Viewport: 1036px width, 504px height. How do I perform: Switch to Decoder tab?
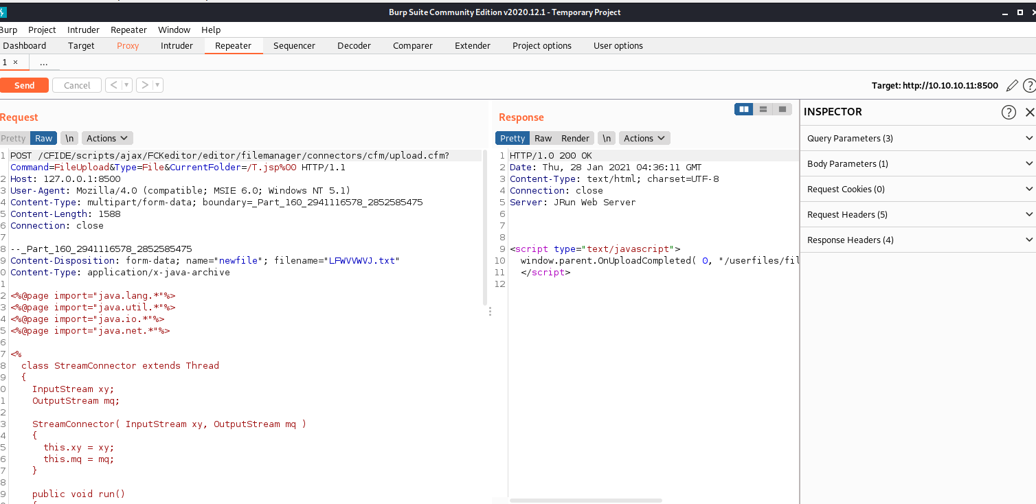tap(354, 45)
